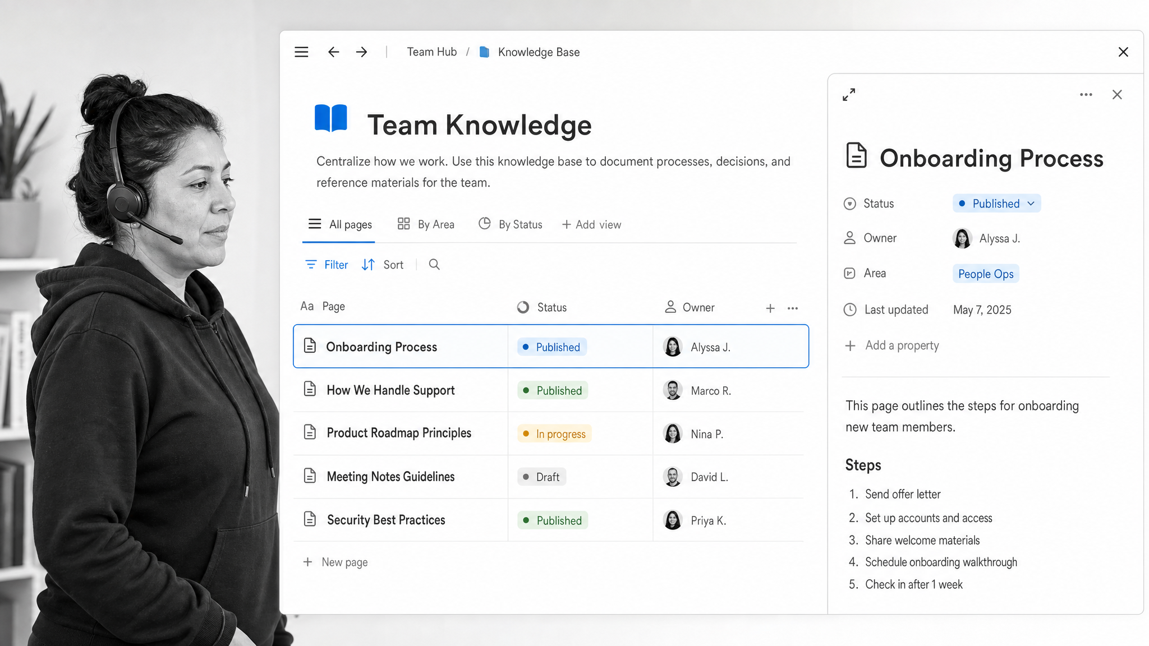
Task: Click the Steps heading in side panel
Action: pos(863,465)
